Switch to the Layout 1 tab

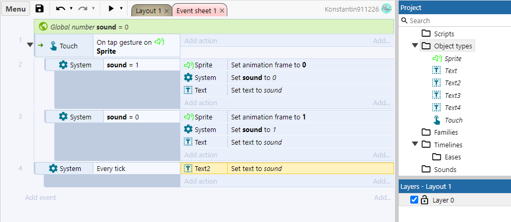(x=148, y=11)
